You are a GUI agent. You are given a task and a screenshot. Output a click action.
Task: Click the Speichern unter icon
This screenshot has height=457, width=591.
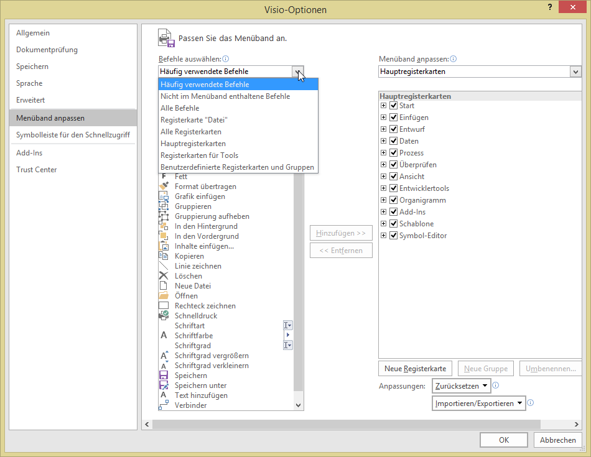pyautogui.click(x=164, y=385)
